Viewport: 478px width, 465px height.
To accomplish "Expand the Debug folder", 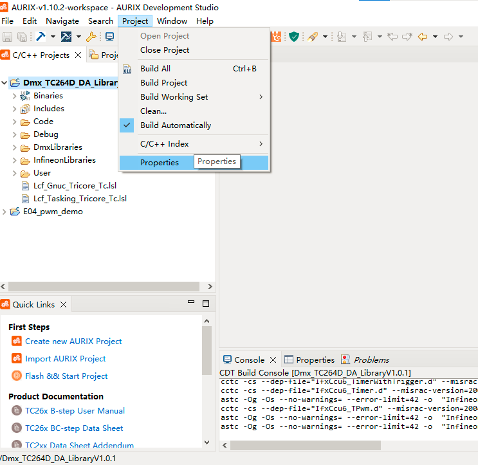I will [14, 134].
